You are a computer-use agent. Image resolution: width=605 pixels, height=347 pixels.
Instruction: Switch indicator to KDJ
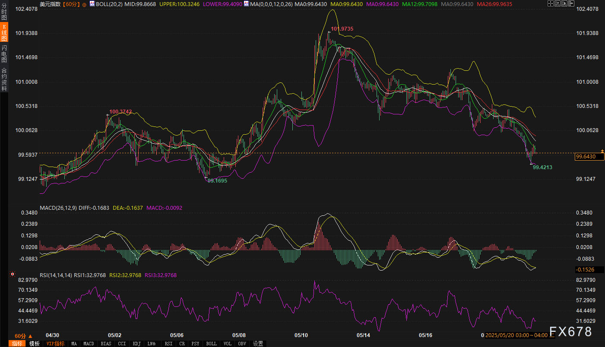(136, 344)
